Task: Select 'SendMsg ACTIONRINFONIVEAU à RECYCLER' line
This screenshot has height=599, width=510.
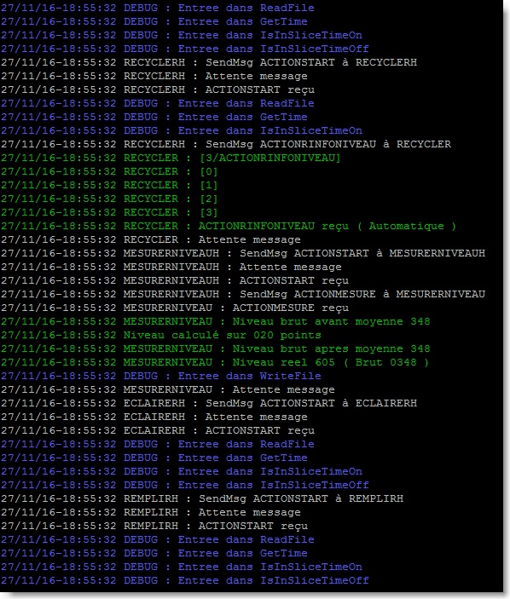Action: pos(226,144)
